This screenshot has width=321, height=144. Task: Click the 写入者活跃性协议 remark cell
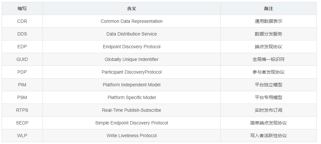[268, 136]
